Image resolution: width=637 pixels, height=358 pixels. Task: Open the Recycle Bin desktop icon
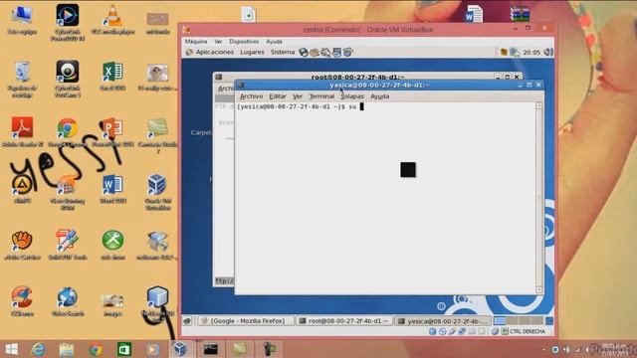click(22, 80)
